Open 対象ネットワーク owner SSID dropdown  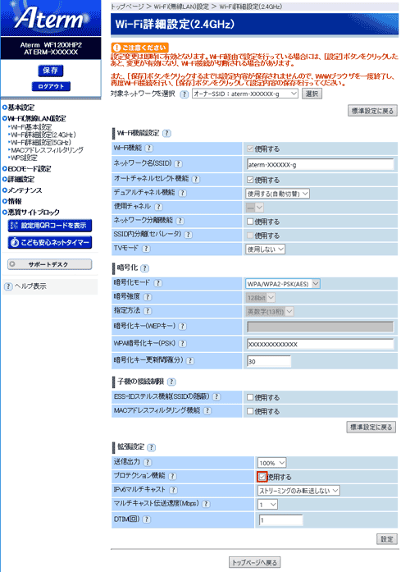click(x=245, y=94)
